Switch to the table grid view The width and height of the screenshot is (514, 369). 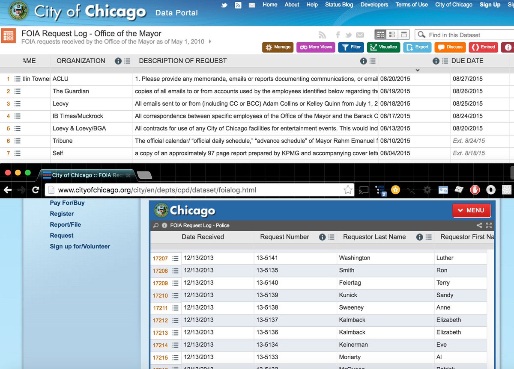pos(380,35)
